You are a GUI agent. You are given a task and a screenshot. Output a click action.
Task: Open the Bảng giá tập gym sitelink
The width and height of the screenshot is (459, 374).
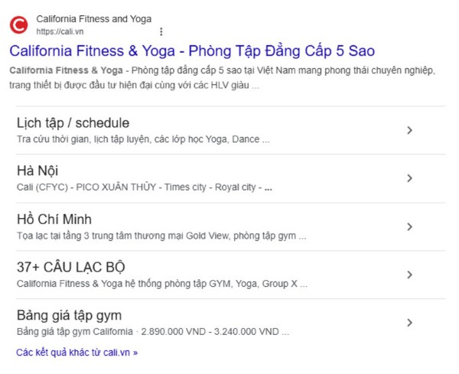click(x=69, y=316)
